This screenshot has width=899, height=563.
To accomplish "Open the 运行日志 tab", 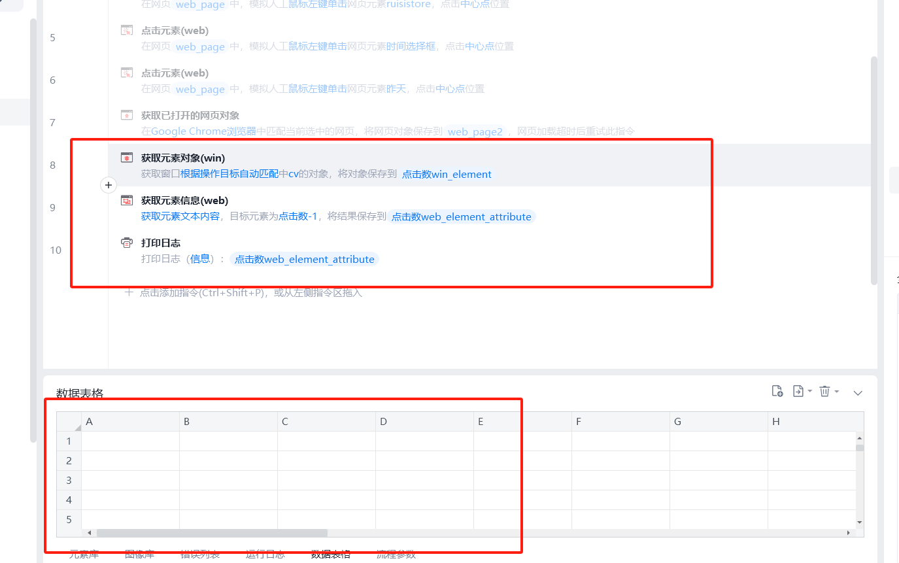I will point(265,554).
